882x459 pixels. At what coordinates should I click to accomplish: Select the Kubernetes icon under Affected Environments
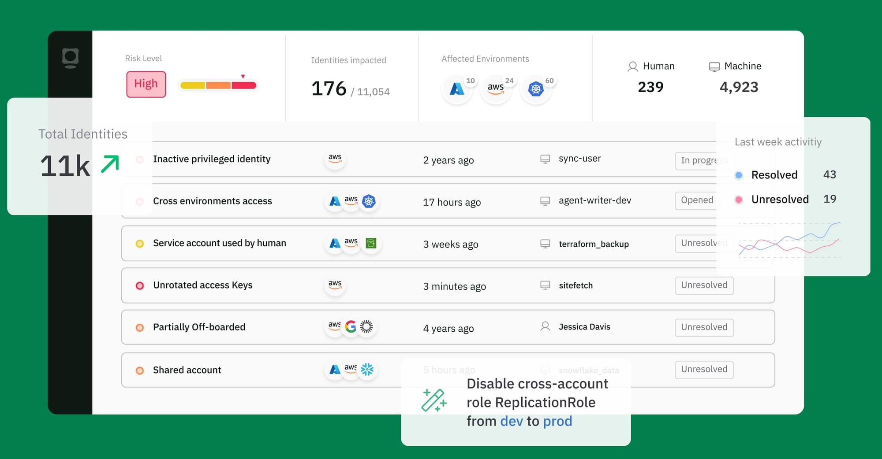coord(535,89)
